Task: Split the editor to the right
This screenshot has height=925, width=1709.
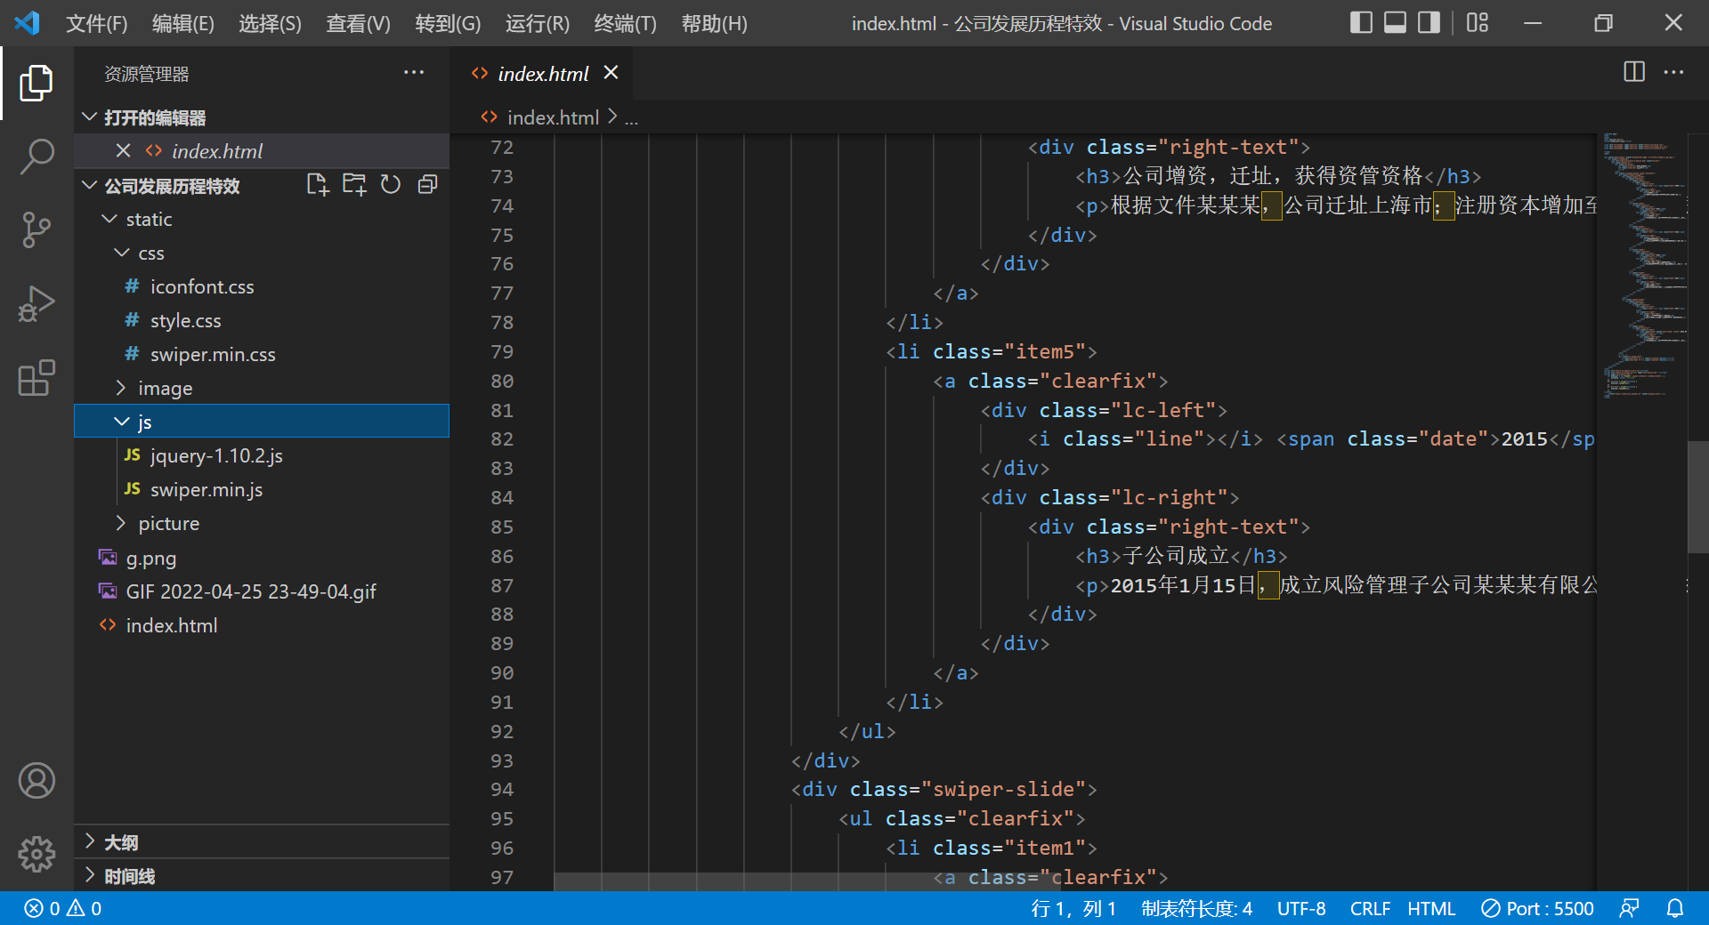Action: (x=1634, y=72)
